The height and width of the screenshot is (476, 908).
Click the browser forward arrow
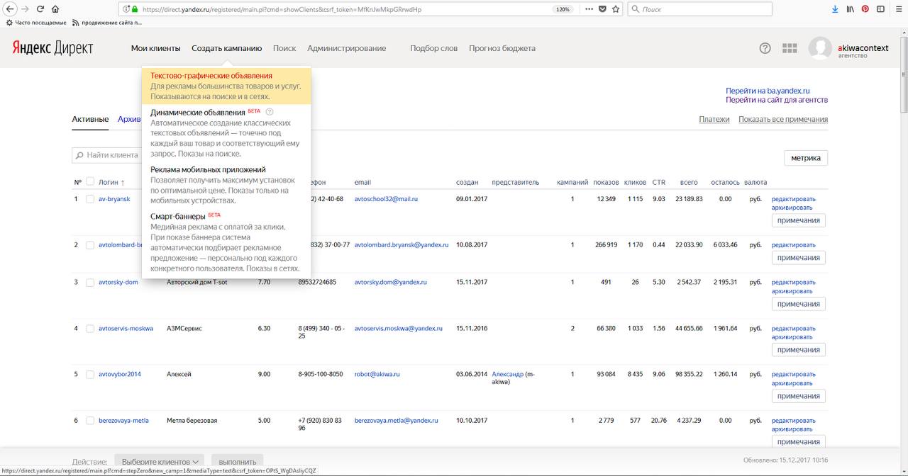[25, 9]
